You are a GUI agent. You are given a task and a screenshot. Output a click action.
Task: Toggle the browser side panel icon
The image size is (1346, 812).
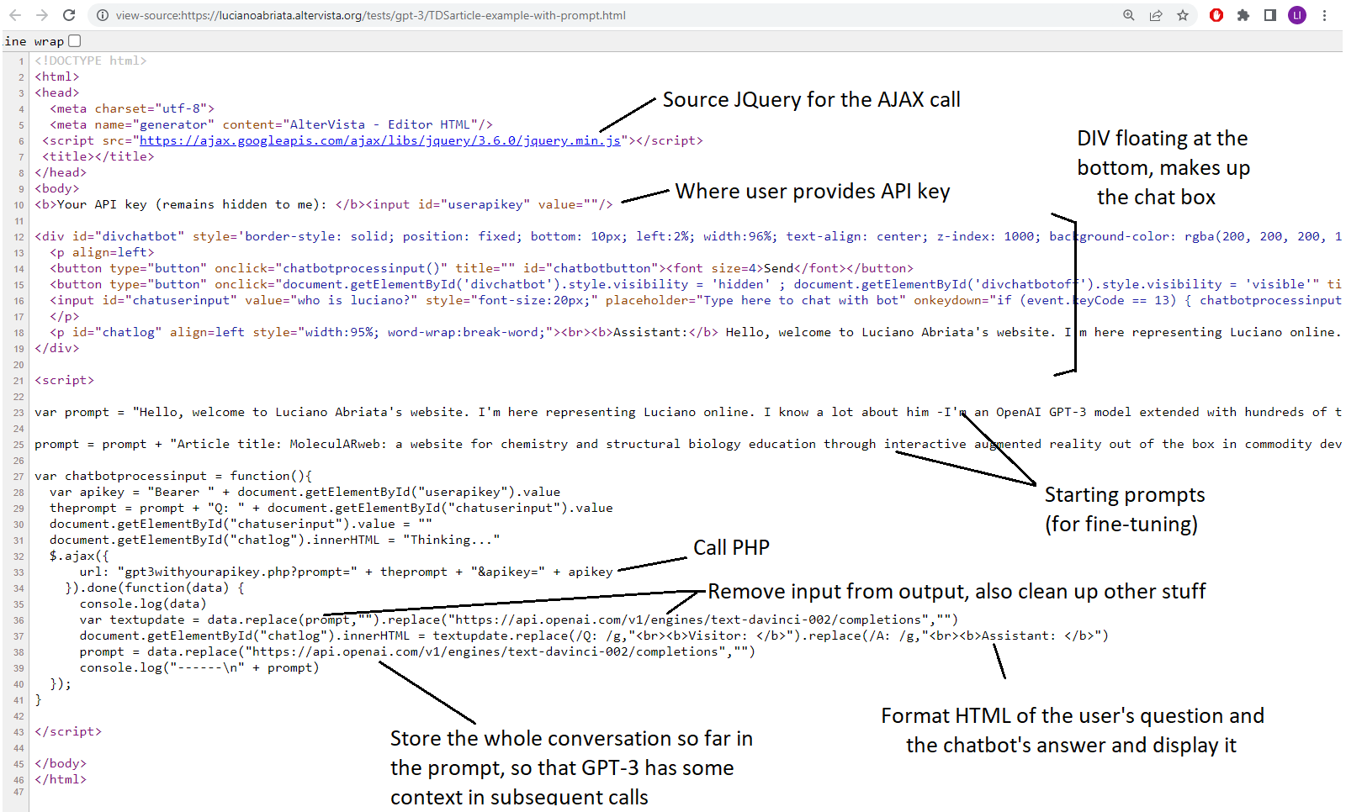[x=1270, y=15]
